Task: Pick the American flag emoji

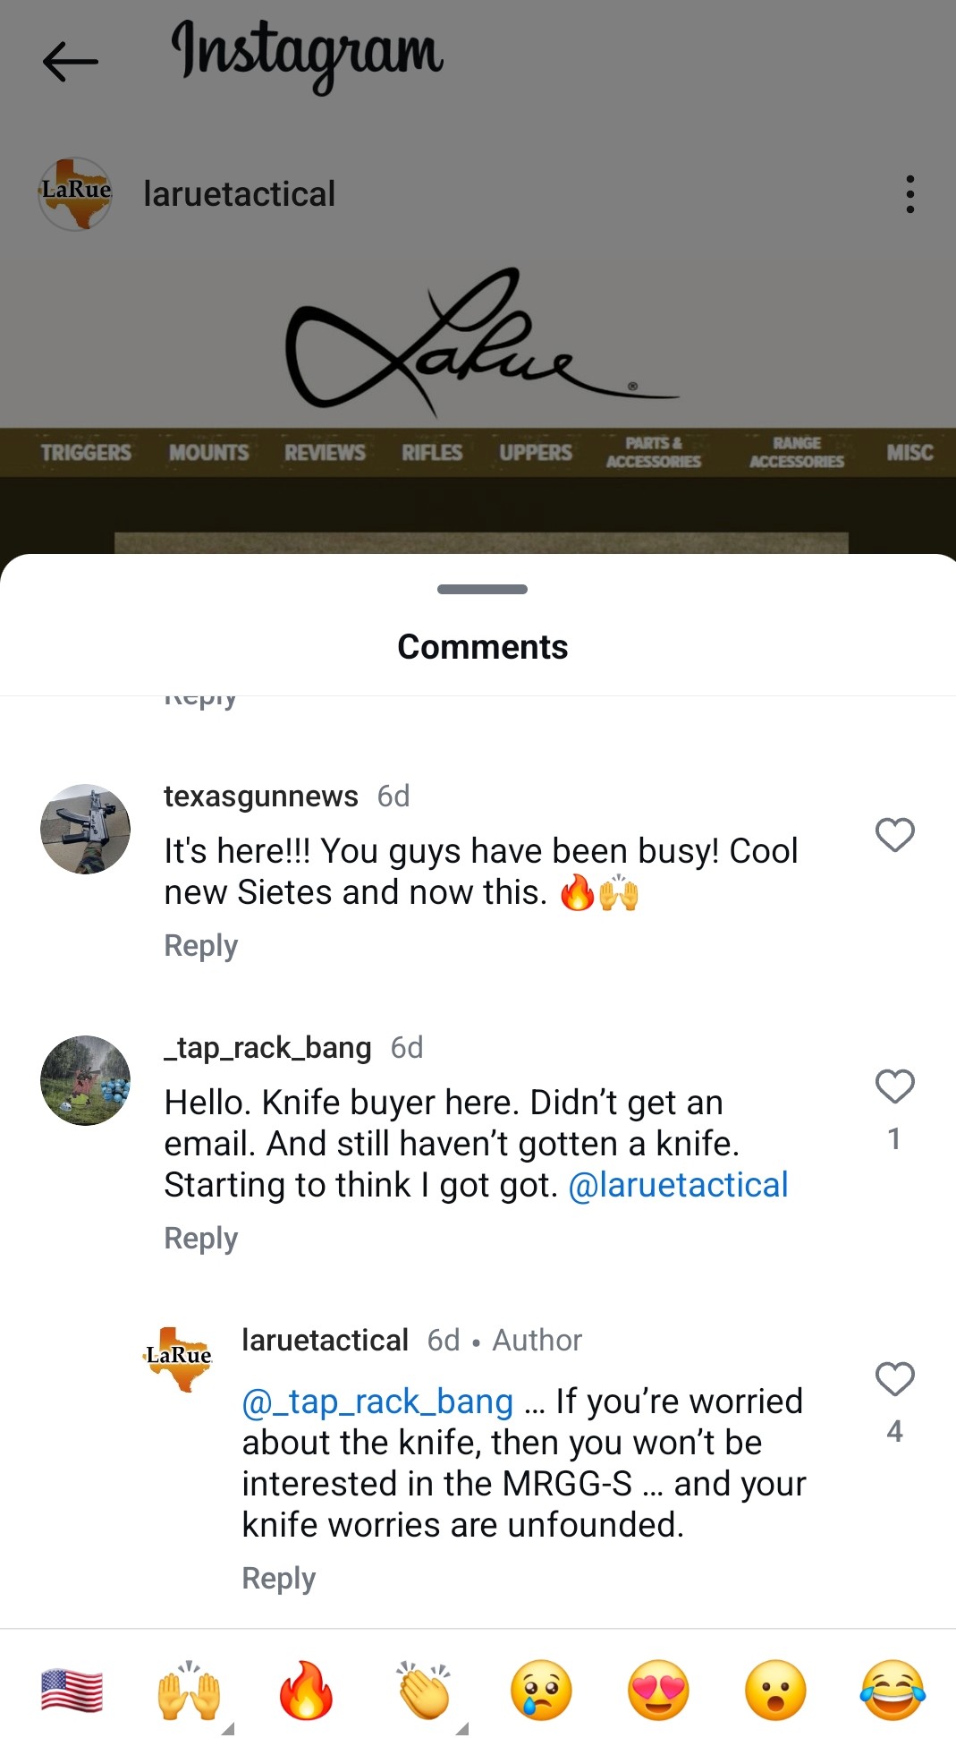Action: click(x=72, y=1691)
